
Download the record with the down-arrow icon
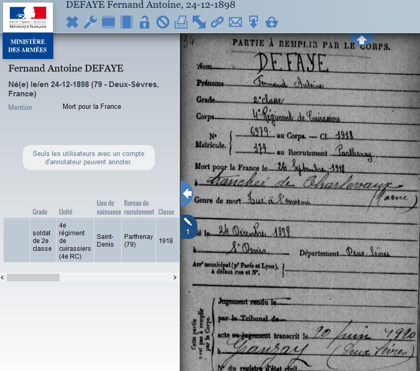pos(253,22)
